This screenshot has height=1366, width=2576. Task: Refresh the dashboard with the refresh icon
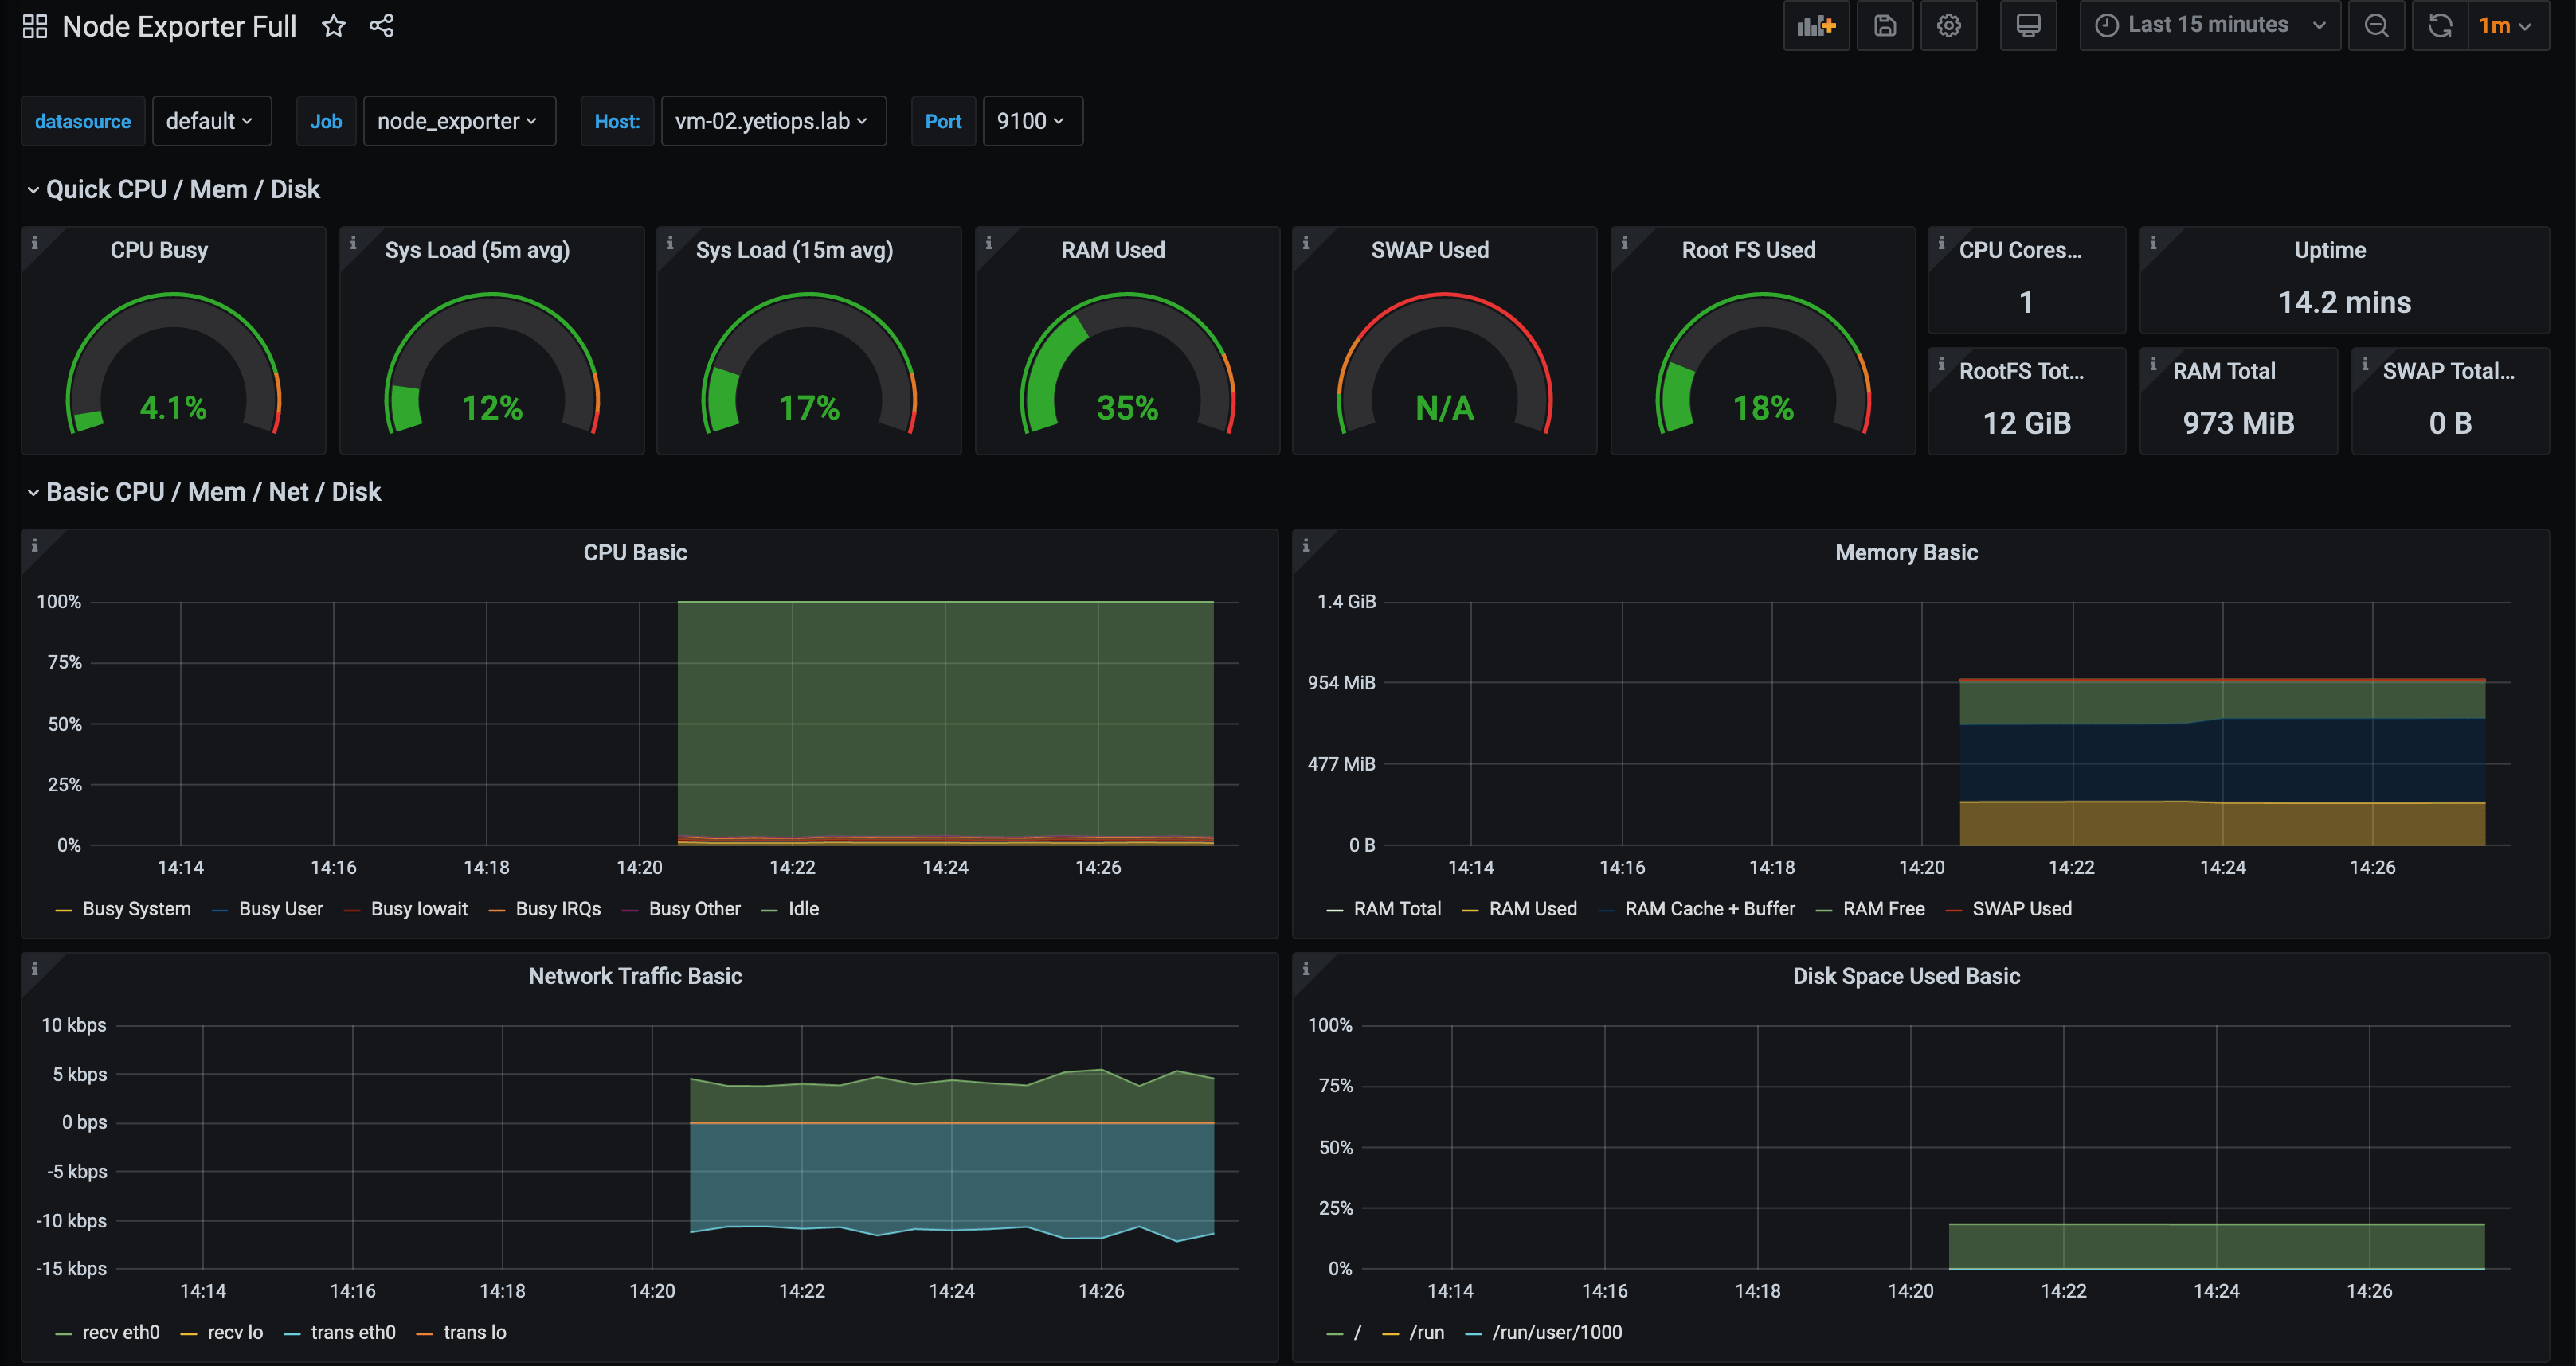(2440, 25)
